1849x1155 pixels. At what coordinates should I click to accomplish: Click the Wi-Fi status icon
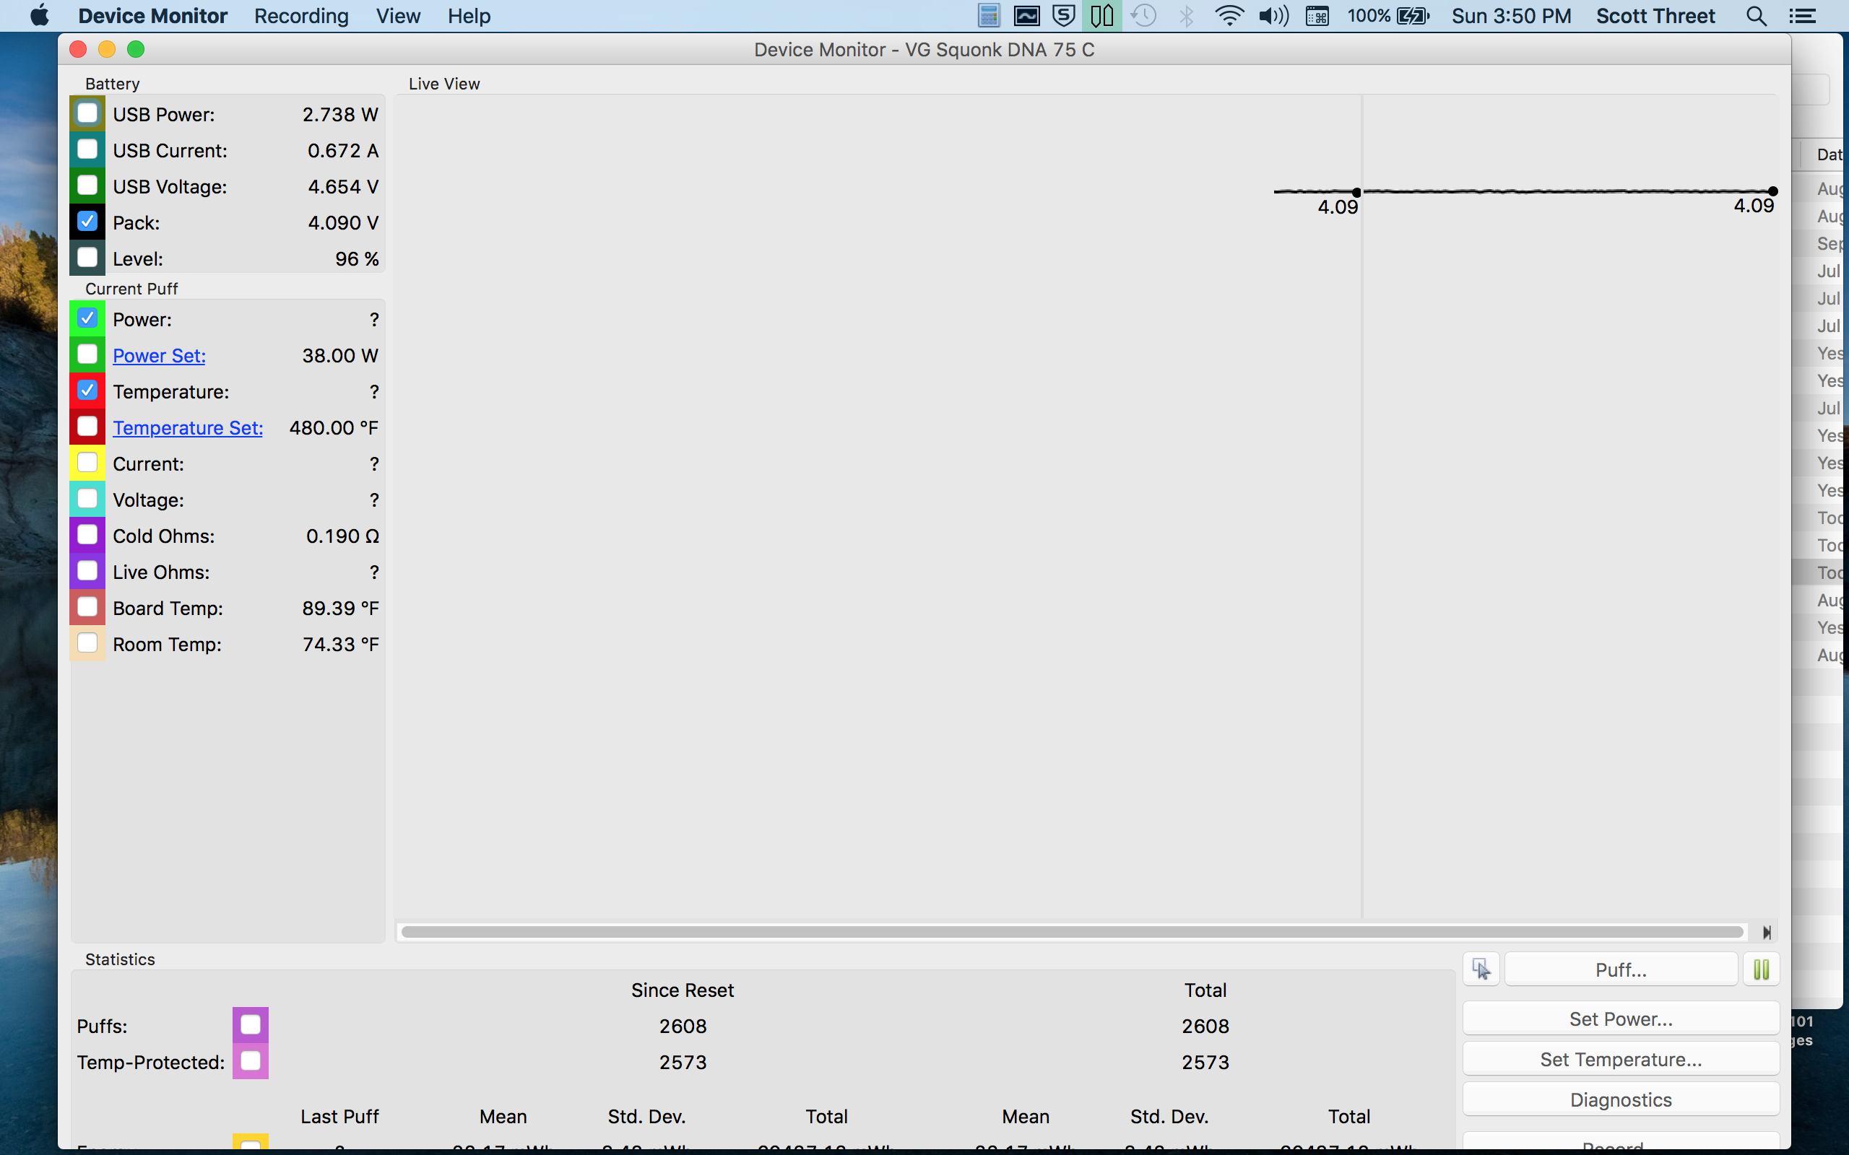[1229, 16]
